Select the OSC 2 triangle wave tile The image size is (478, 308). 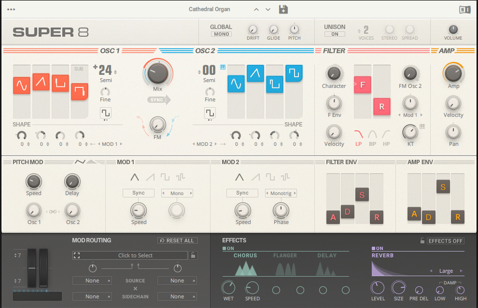[x=255, y=73]
